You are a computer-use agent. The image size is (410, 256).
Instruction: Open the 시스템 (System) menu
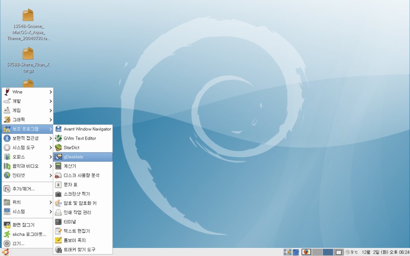(x=28, y=212)
